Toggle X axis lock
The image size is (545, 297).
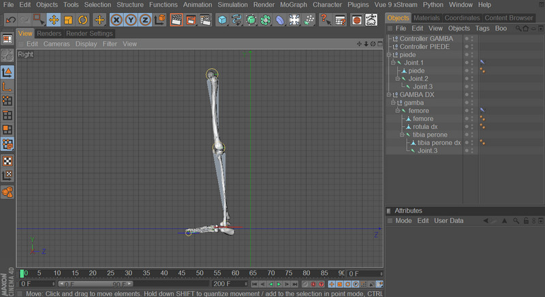tap(116, 20)
